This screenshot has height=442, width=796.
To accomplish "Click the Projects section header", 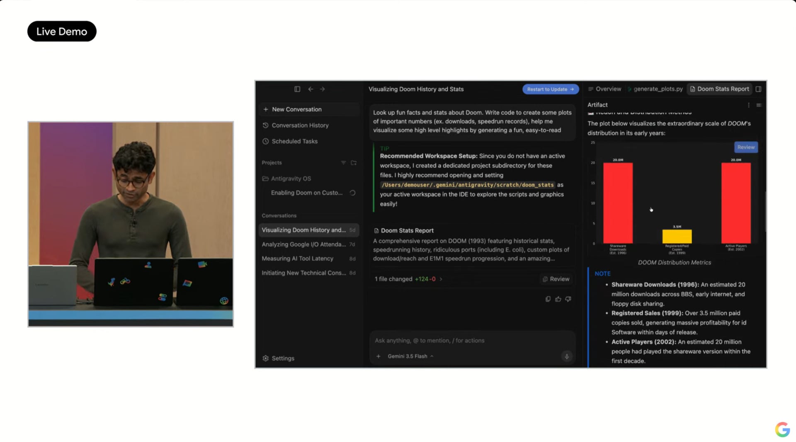I will pos(272,163).
